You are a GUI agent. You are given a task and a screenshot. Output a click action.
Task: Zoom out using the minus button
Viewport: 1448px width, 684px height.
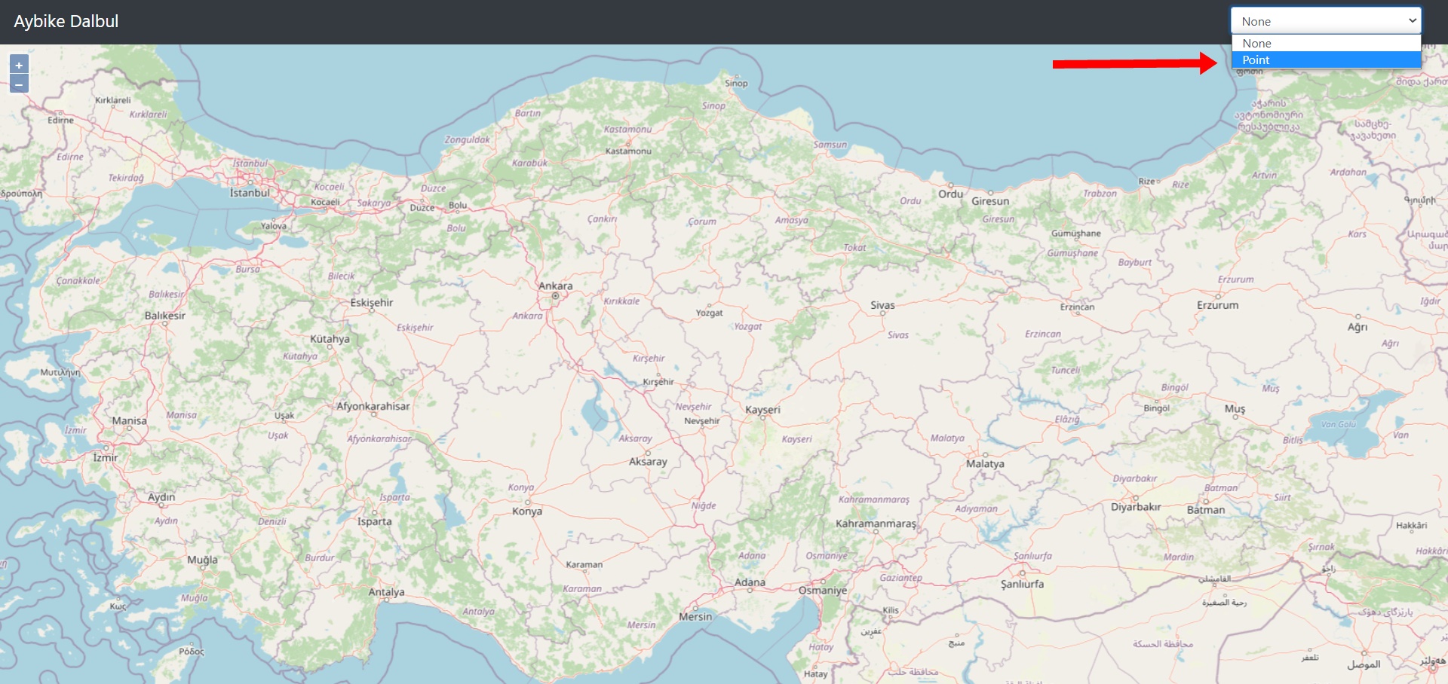19,84
